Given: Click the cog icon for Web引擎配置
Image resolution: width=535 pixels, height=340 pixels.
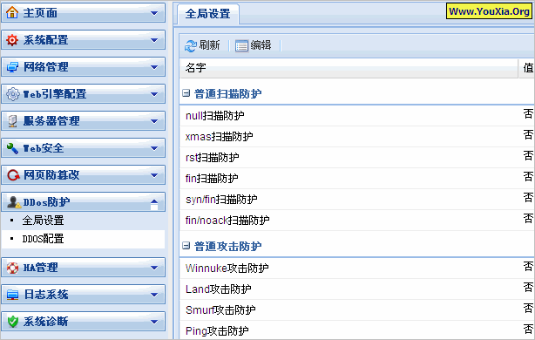Looking at the screenshot, I should (x=13, y=94).
